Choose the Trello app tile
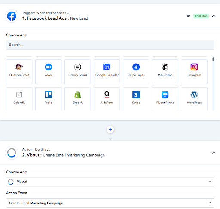The image size is (220, 209). pyautogui.click(x=49, y=99)
